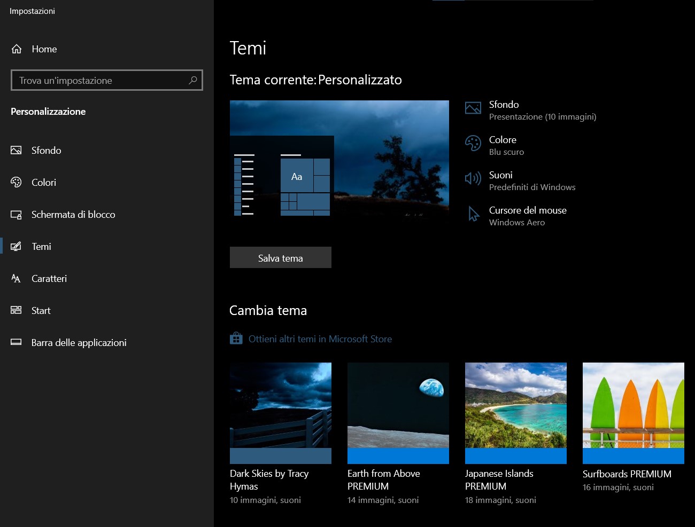695x527 pixels.
Task: Click the Salva tema button
Action: [281, 257]
